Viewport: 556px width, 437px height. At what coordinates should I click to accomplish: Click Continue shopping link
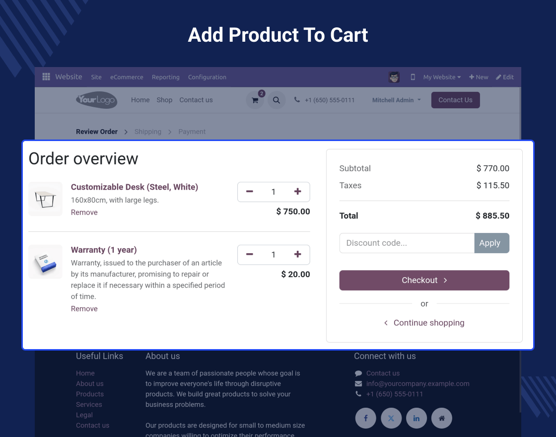point(424,323)
